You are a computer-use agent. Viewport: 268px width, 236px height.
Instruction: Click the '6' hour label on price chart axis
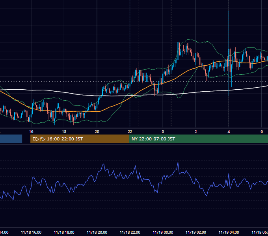[262, 132]
